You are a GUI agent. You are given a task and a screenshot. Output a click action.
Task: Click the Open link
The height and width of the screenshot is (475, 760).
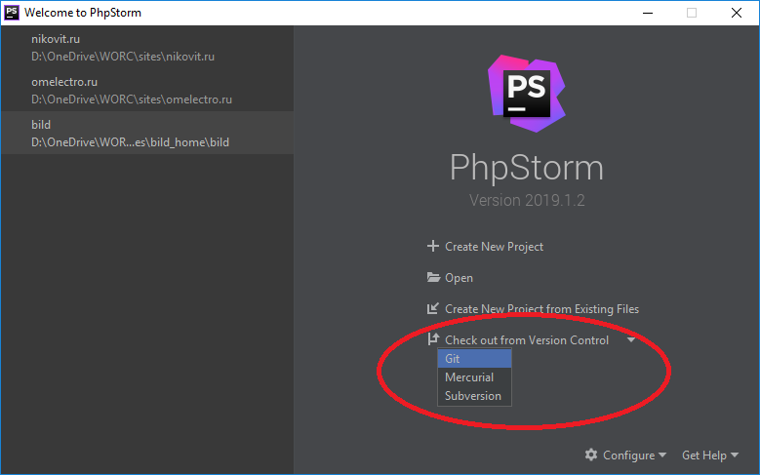(459, 278)
